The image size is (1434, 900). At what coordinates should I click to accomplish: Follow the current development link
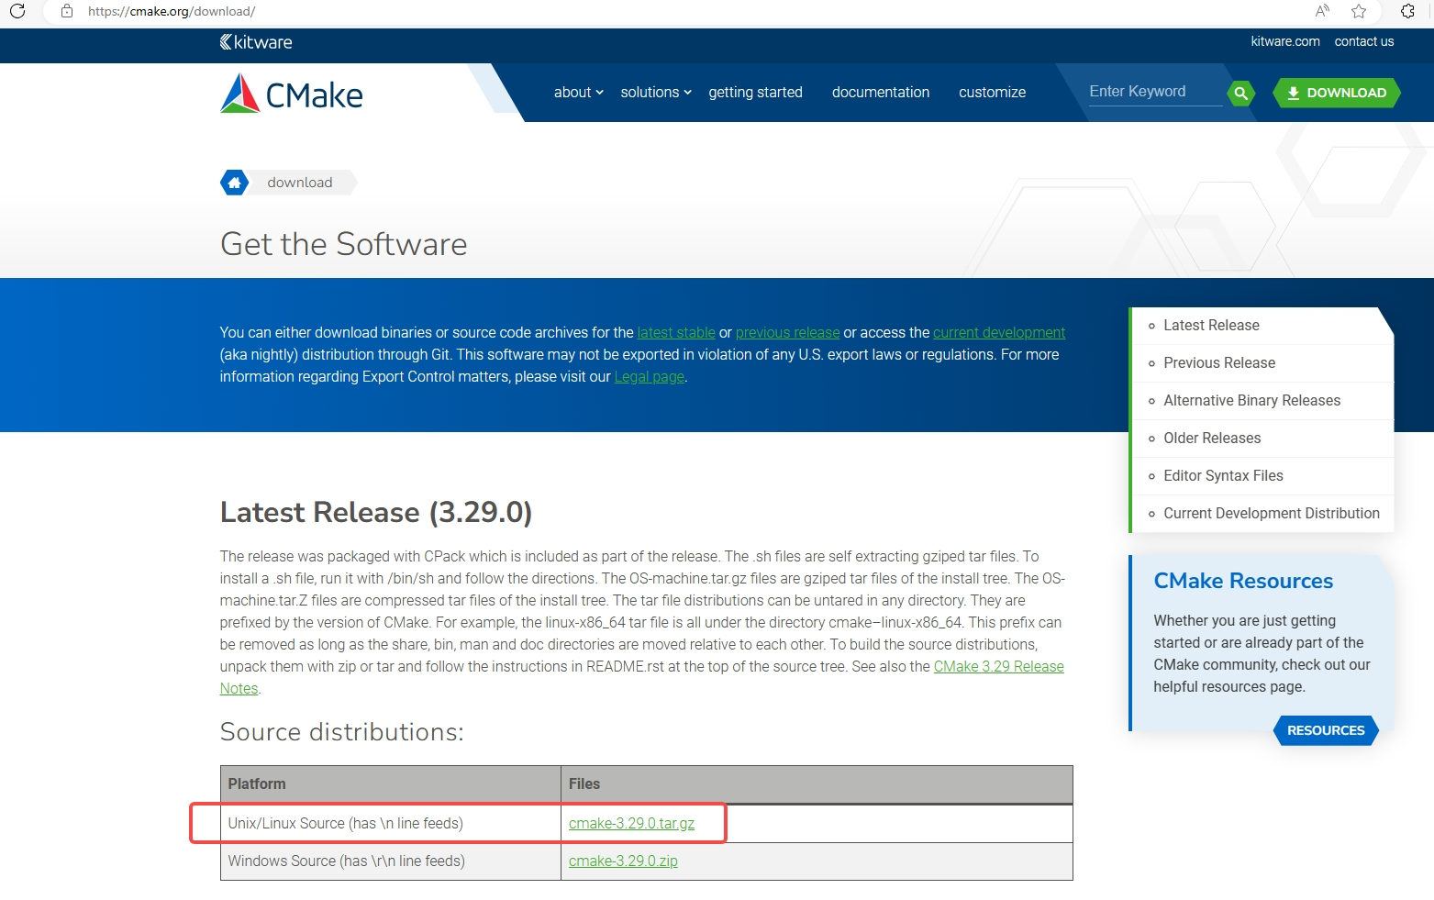tap(999, 333)
